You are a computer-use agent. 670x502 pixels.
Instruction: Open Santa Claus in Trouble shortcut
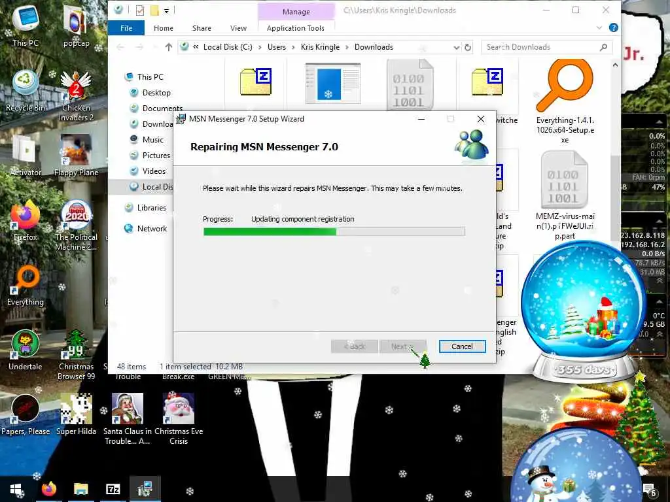pyautogui.click(x=128, y=419)
